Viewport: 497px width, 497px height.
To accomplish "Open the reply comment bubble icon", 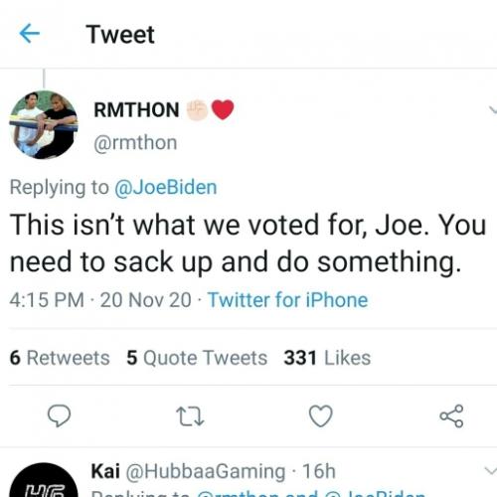I will point(59,415).
